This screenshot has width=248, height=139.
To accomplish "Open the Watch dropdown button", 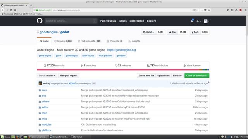I will pos(148,32).
